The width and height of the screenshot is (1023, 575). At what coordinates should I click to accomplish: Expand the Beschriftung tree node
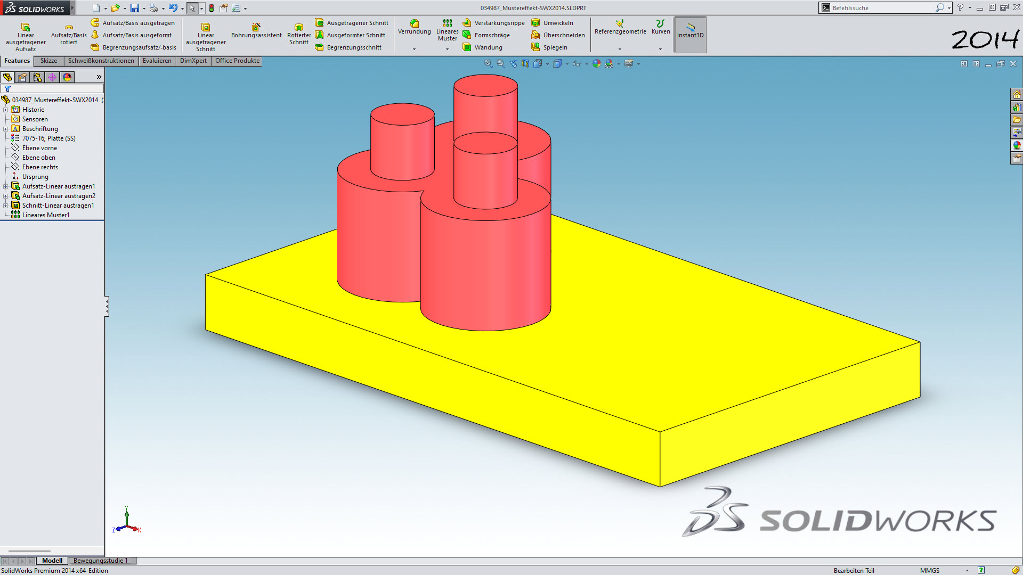[x=5, y=129]
